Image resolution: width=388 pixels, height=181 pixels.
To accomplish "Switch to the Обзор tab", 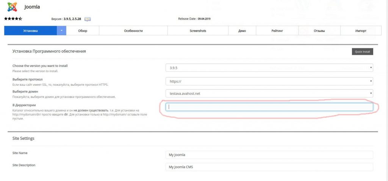I will pos(83,31).
